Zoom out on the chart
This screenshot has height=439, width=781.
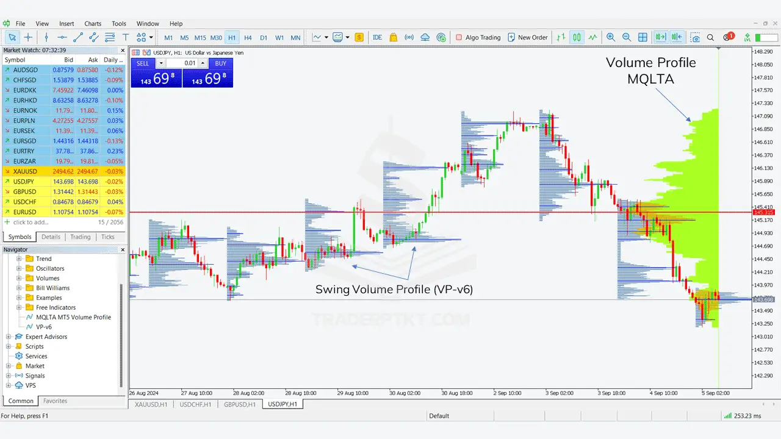click(x=627, y=37)
